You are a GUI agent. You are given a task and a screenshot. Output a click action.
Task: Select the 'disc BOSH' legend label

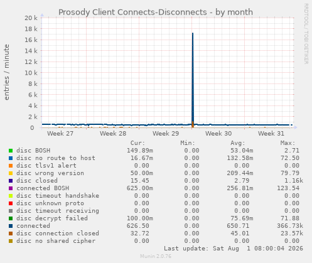click(x=33, y=151)
